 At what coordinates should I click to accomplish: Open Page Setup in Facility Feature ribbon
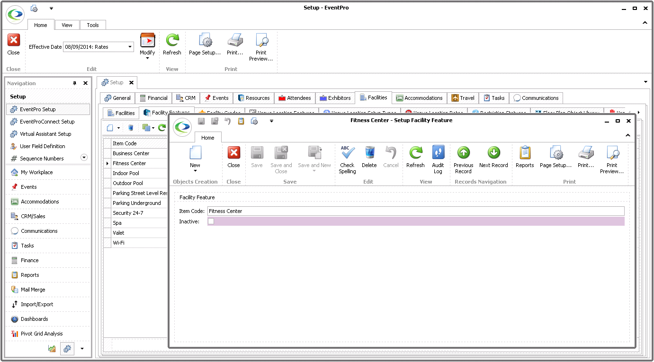pyautogui.click(x=556, y=156)
